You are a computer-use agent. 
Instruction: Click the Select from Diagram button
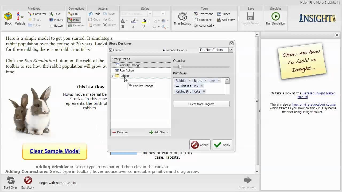coord(201,104)
